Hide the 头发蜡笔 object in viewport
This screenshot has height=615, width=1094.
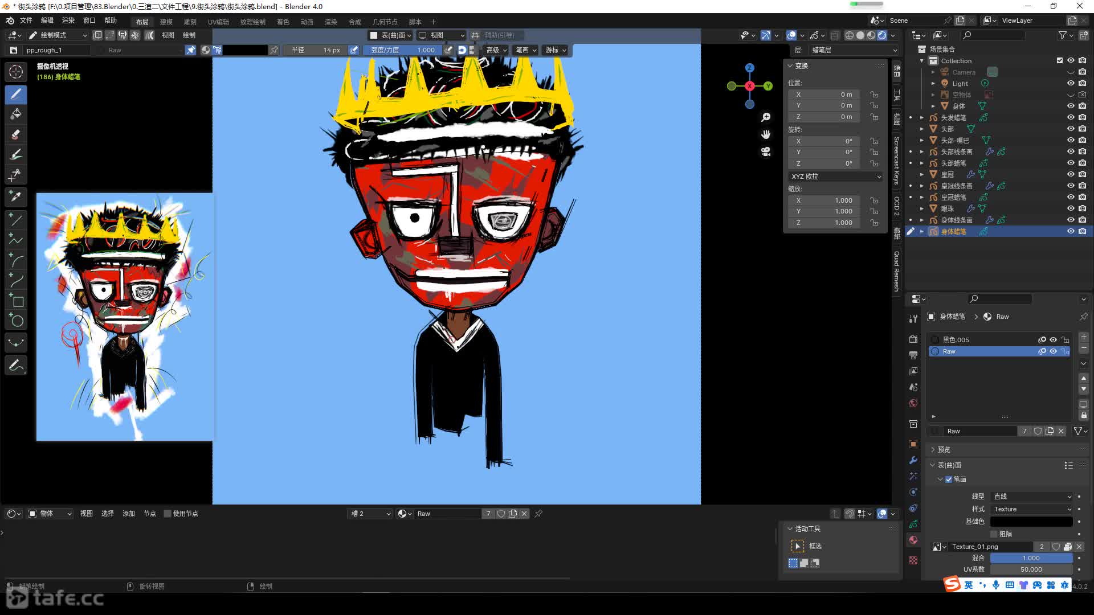pos(1071,117)
